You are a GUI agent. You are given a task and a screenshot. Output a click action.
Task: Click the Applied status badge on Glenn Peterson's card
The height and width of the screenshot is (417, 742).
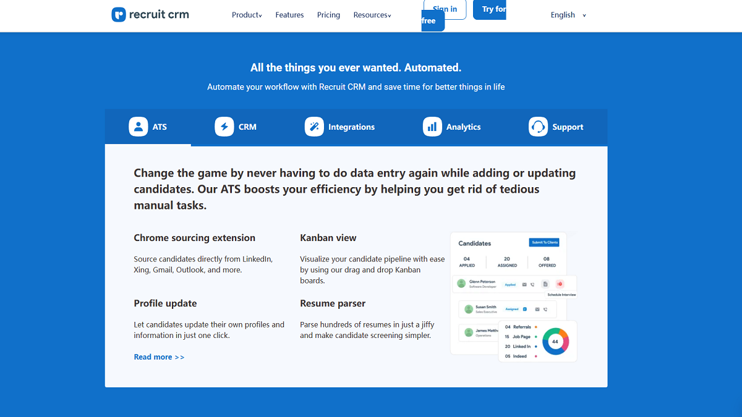coord(510,285)
